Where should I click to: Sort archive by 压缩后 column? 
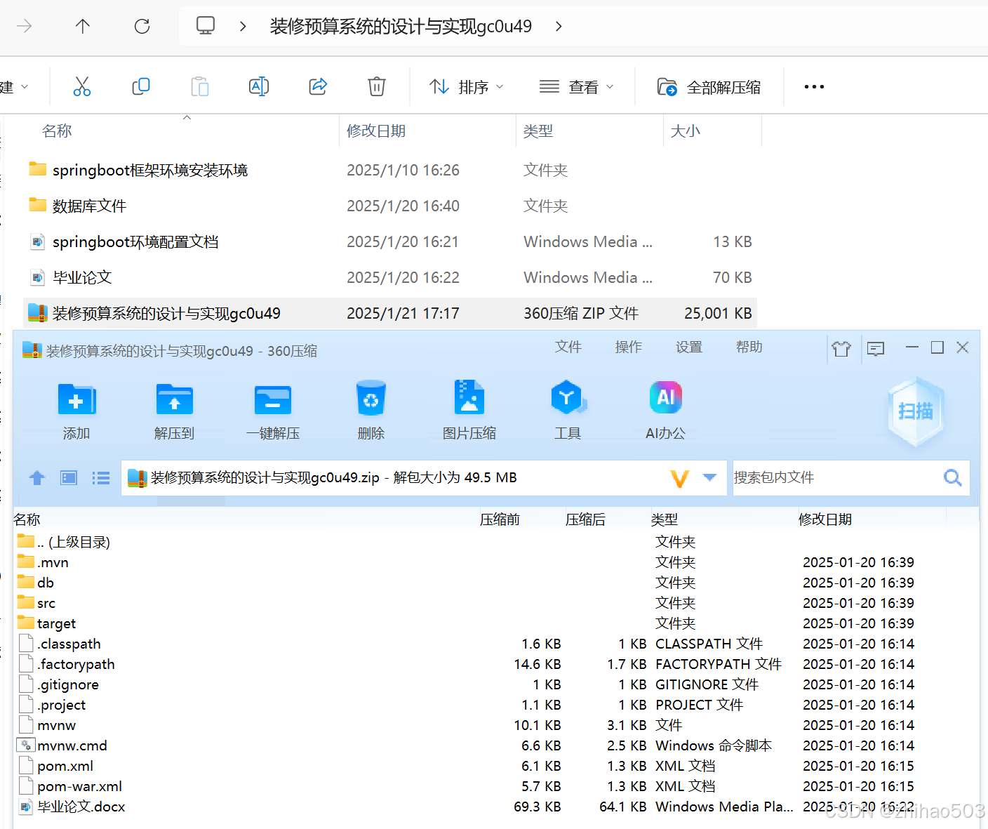point(585,519)
